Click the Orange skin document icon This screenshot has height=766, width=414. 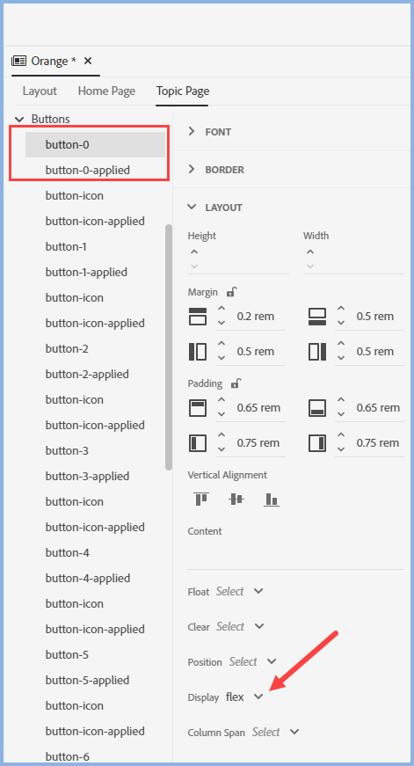coord(19,61)
